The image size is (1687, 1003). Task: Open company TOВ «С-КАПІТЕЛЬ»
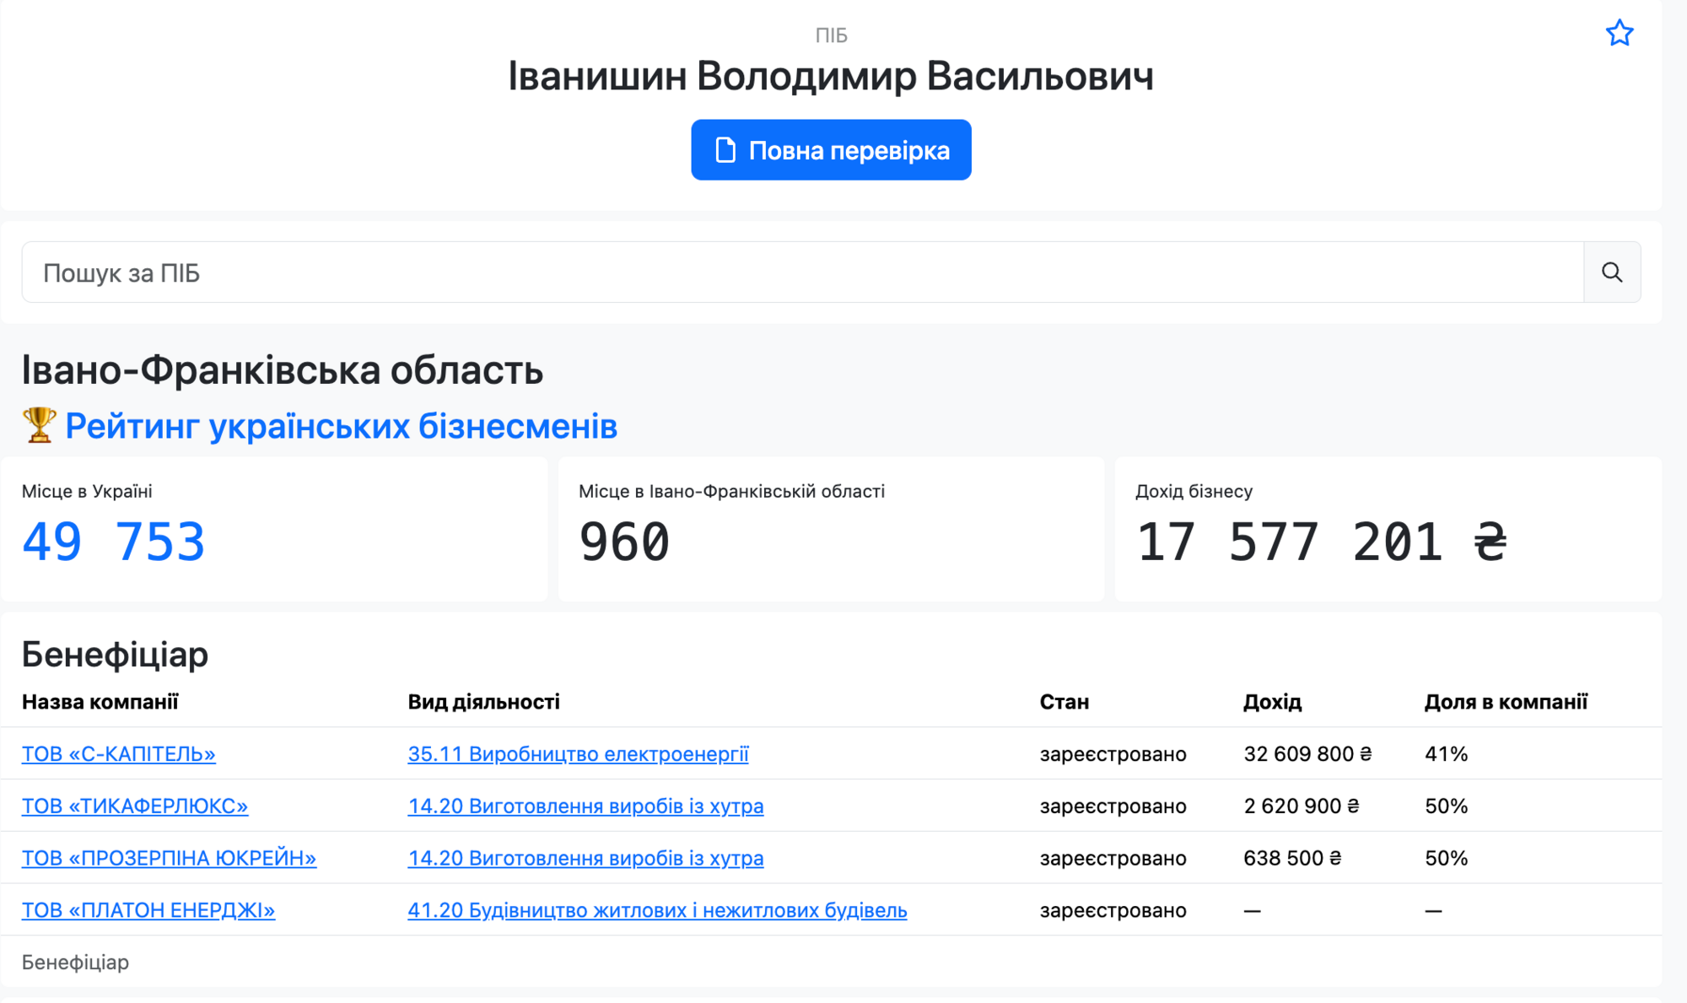[118, 754]
